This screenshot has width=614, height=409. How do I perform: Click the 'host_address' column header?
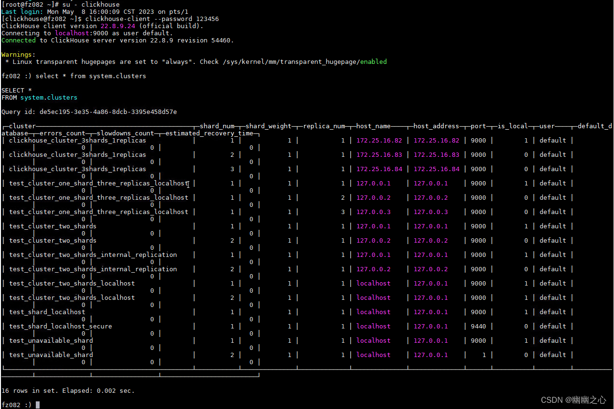tap(437, 126)
